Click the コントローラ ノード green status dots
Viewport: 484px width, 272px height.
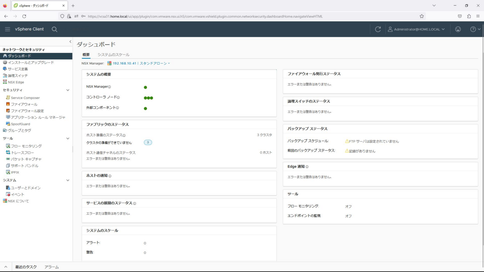coord(148,98)
